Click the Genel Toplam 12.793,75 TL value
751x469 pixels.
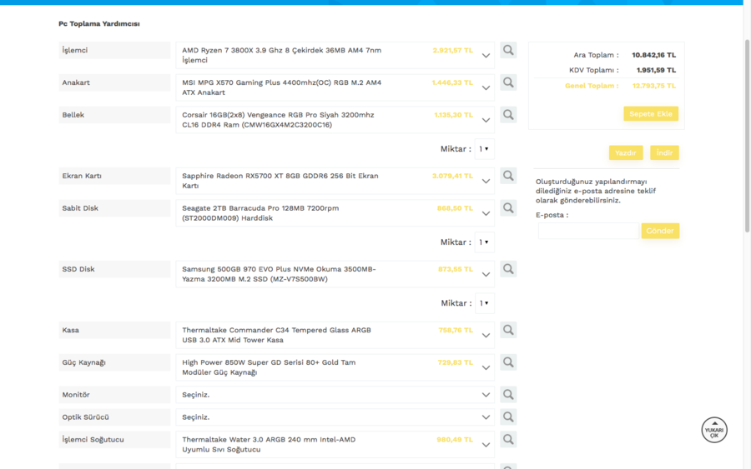pos(653,86)
